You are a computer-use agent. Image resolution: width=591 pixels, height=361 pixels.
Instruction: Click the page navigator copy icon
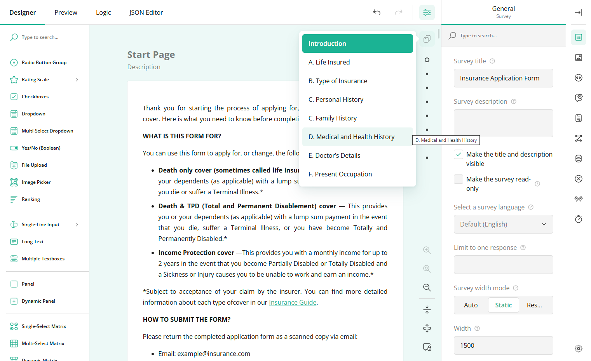(427, 39)
